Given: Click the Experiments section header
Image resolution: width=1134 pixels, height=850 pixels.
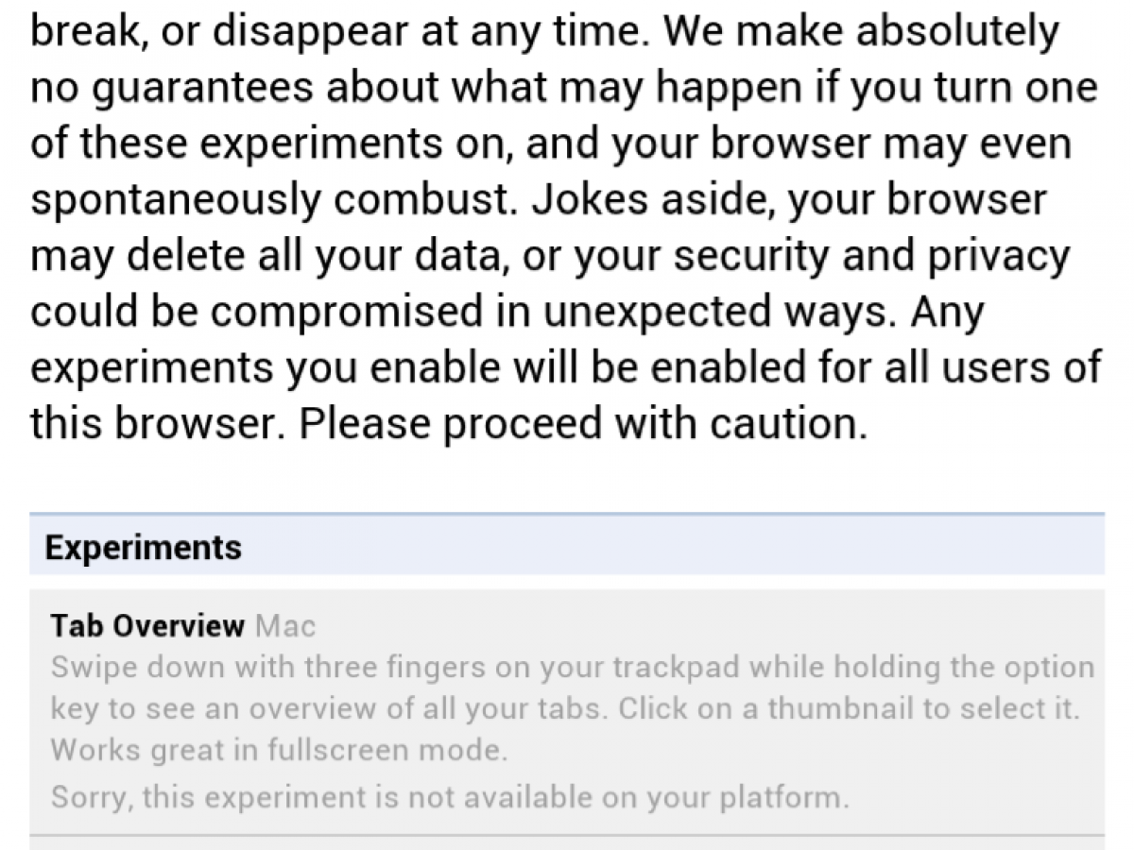Looking at the screenshot, I should coord(144,548).
